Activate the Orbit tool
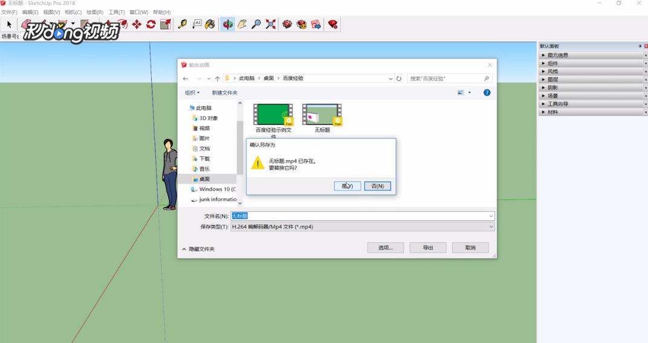The height and width of the screenshot is (343, 648). (227, 24)
